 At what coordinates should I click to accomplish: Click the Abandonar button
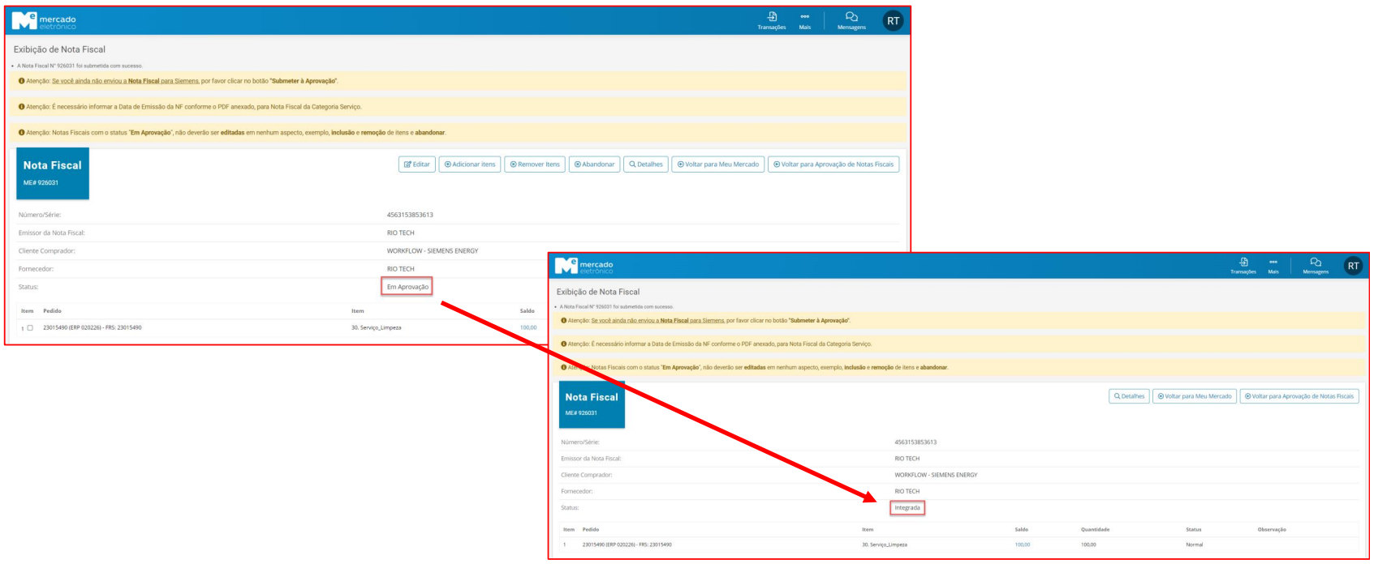pyautogui.click(x=595, y=164)
